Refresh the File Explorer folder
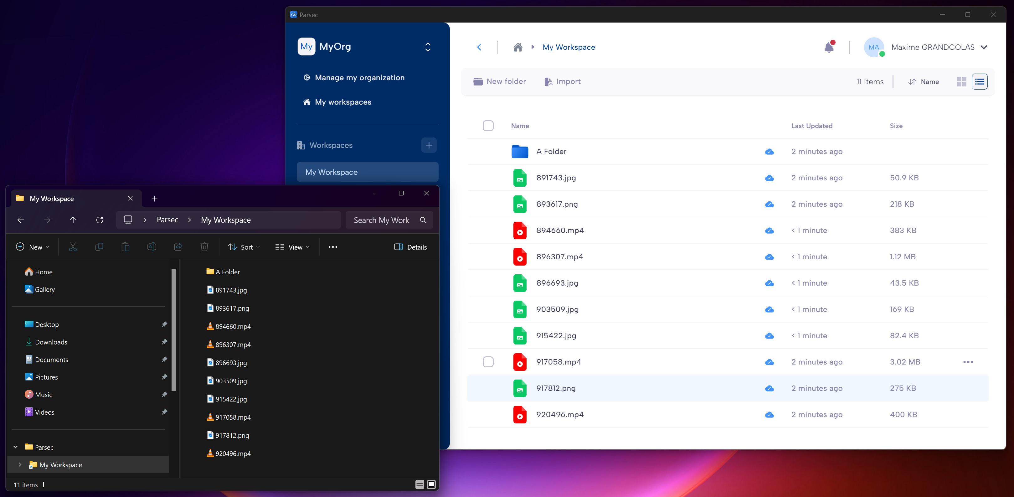This screenshot has height=497, width=1014. (x=100, y=220)
